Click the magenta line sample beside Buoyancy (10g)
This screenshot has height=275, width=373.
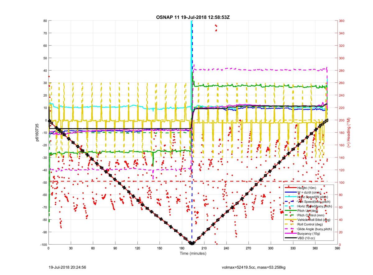pos(291,233)
